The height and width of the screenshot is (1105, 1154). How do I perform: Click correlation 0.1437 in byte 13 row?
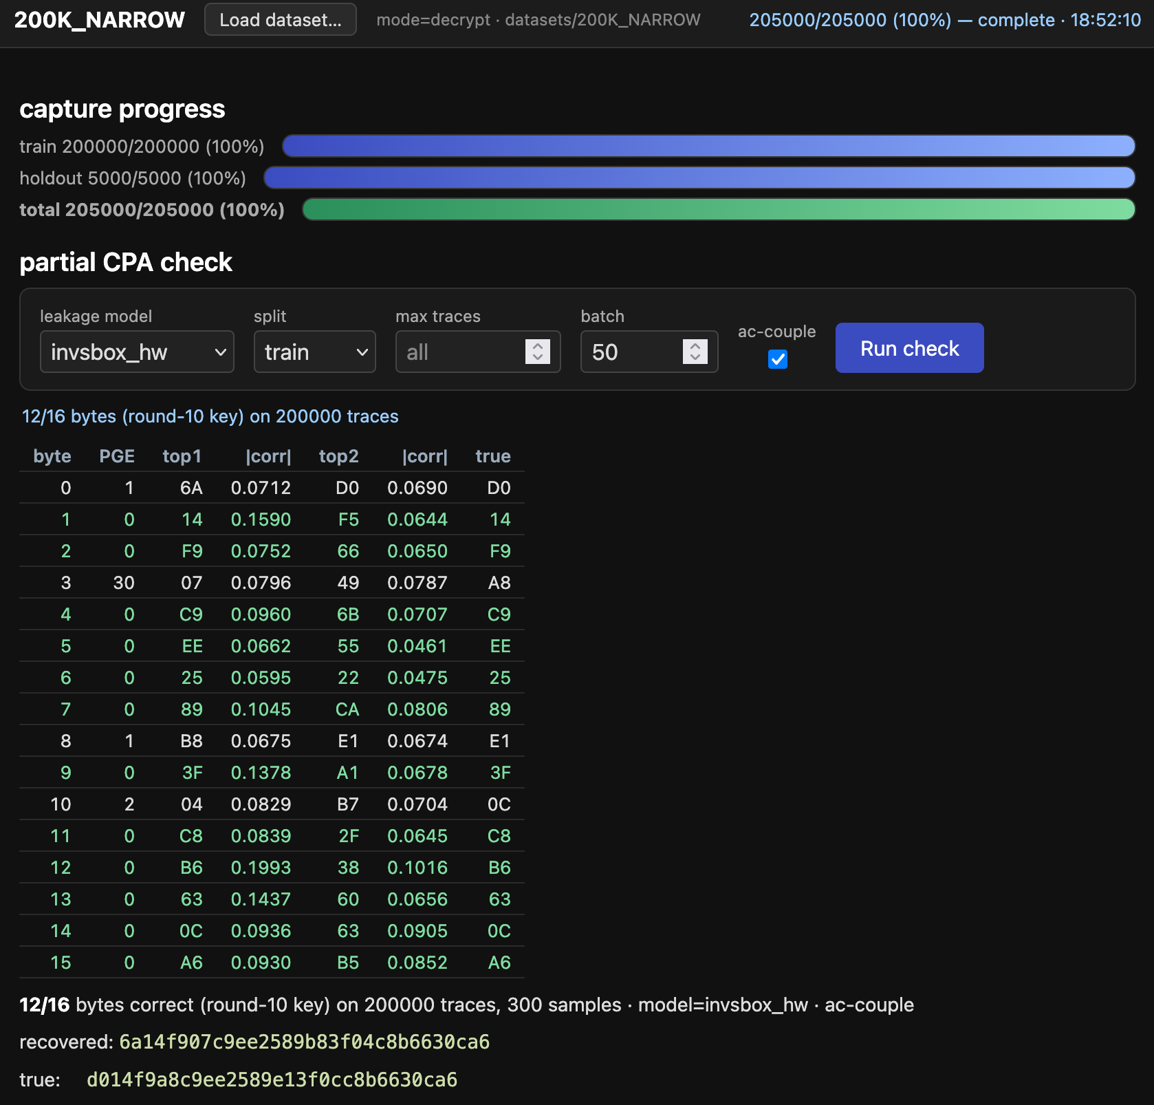(x=261, y=899)
